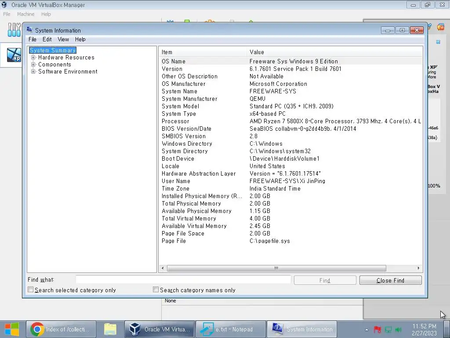The image size is (450, 338).
Task: Switch to Oracle VM VirtualBox taskbar button
Action: (x=160, y=329)
